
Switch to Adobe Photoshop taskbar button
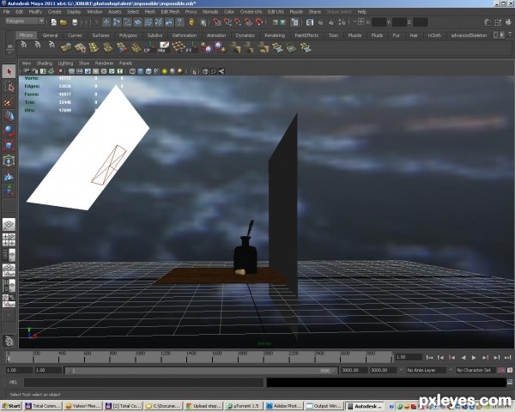click(283, 406)
